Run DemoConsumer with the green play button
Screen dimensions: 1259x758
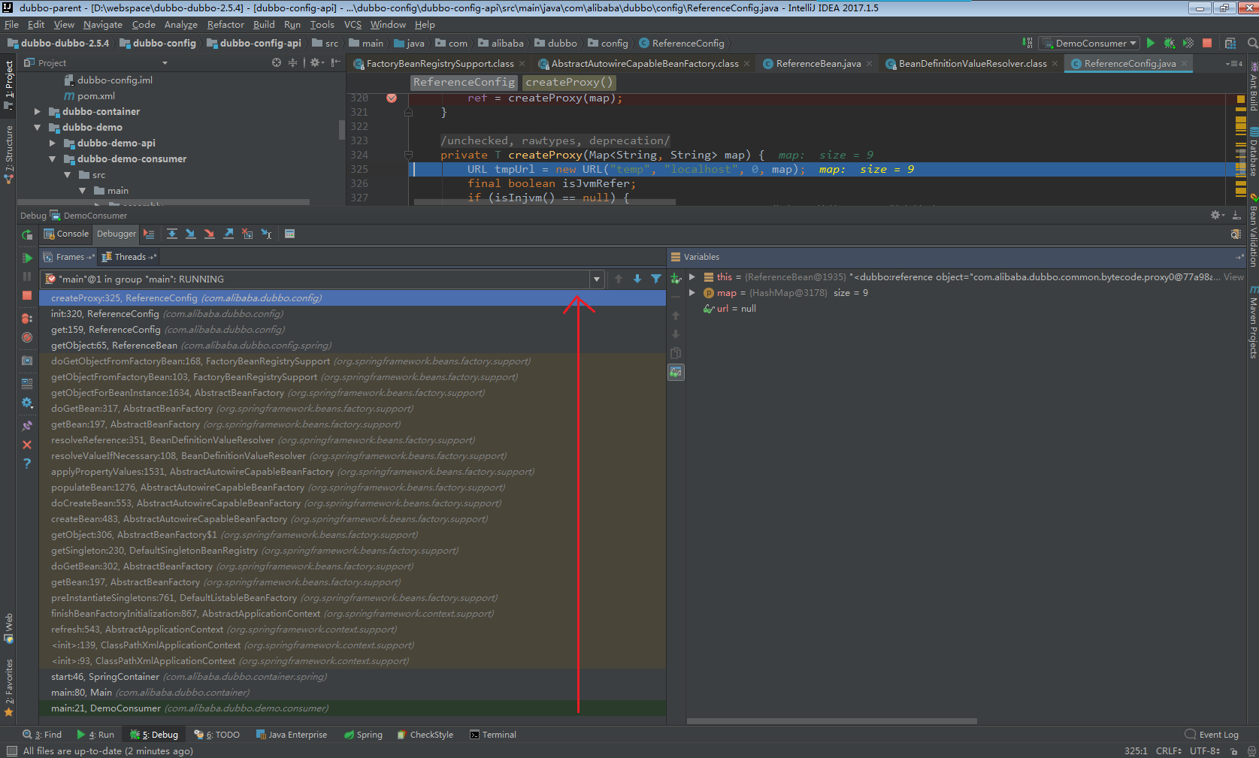(1151, 43)
